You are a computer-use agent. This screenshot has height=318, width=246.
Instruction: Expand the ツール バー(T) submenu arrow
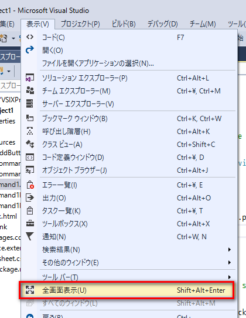pyautogui.click(x=229, y=277)
